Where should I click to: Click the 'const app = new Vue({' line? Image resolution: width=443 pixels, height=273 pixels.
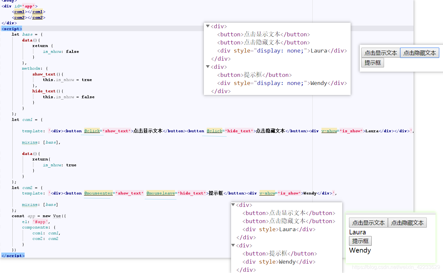coord(39,216)
